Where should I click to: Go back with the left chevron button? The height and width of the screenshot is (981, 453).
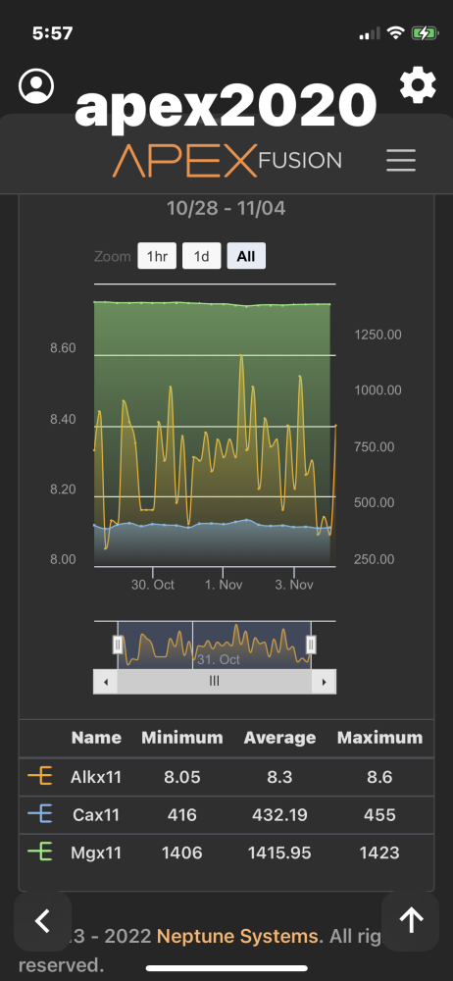point(42,921)
